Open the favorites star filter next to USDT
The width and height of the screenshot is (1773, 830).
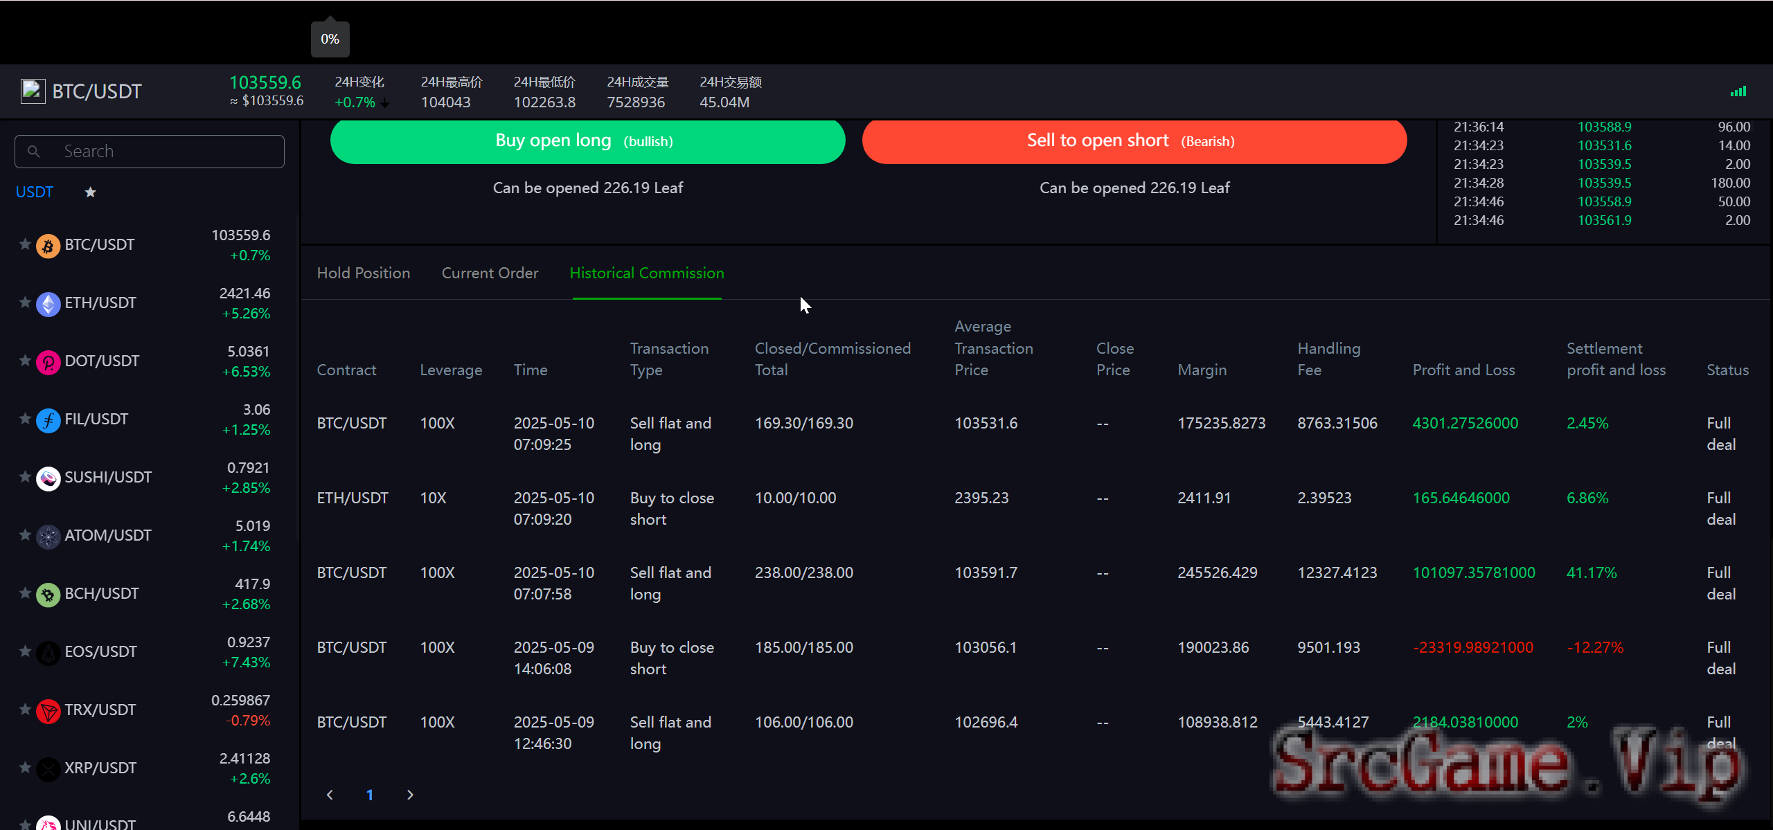(x=90, y=192)
